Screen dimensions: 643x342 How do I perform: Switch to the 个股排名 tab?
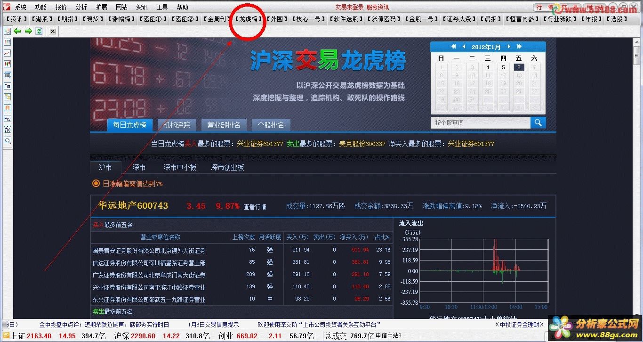271,125
